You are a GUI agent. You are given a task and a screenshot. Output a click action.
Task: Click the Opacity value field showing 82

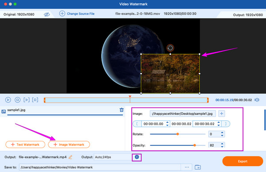(x=214, y=145)
